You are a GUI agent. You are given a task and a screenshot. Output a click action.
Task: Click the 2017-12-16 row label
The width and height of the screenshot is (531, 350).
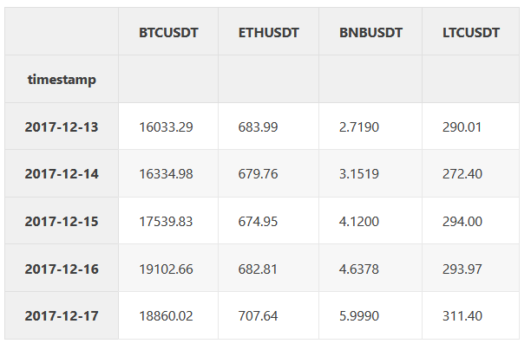tap(62, 269)
